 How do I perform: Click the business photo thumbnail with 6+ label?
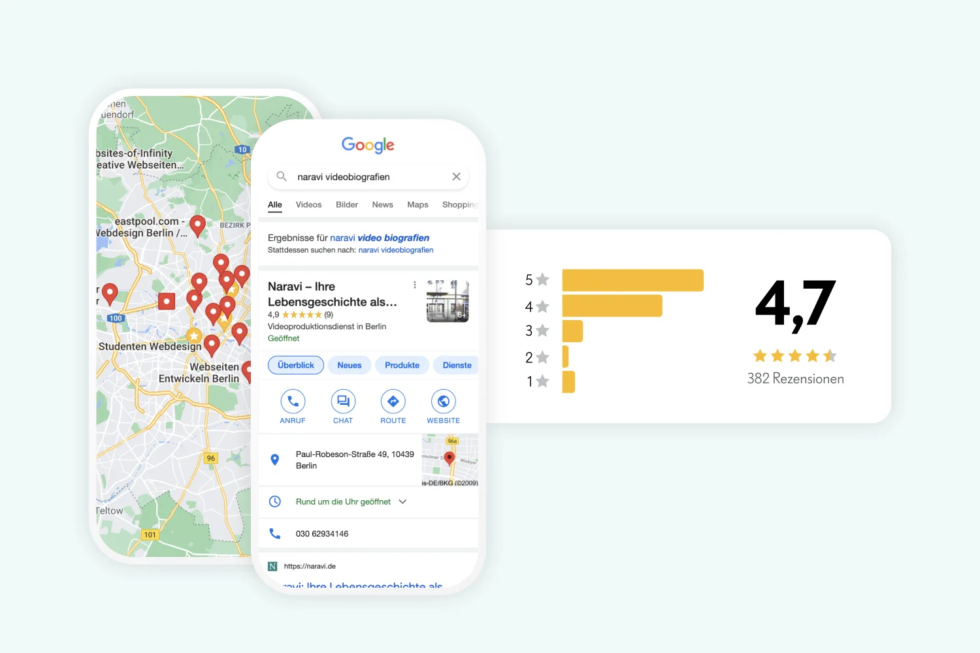coord(448,301)
